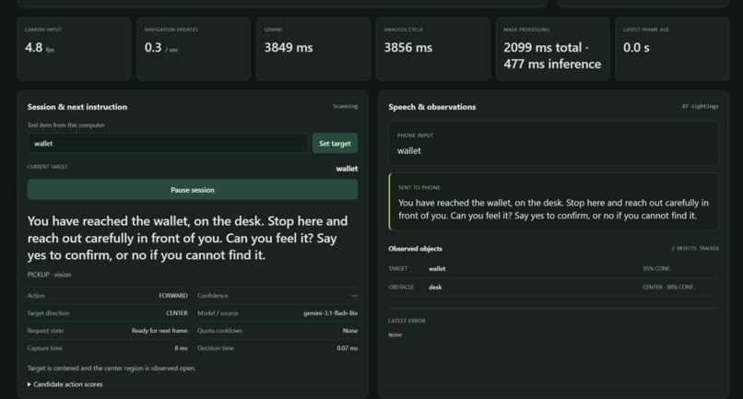Click the Request state Ready for next frame row
The image size is (743, 399).
point(108,331)
